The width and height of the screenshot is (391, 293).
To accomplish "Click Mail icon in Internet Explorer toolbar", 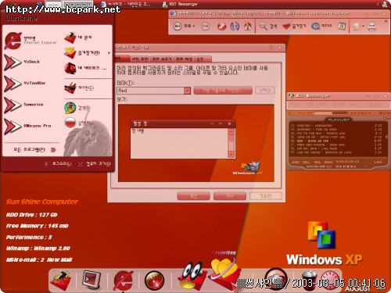I will pyautogui.click(x=357, y=26).
